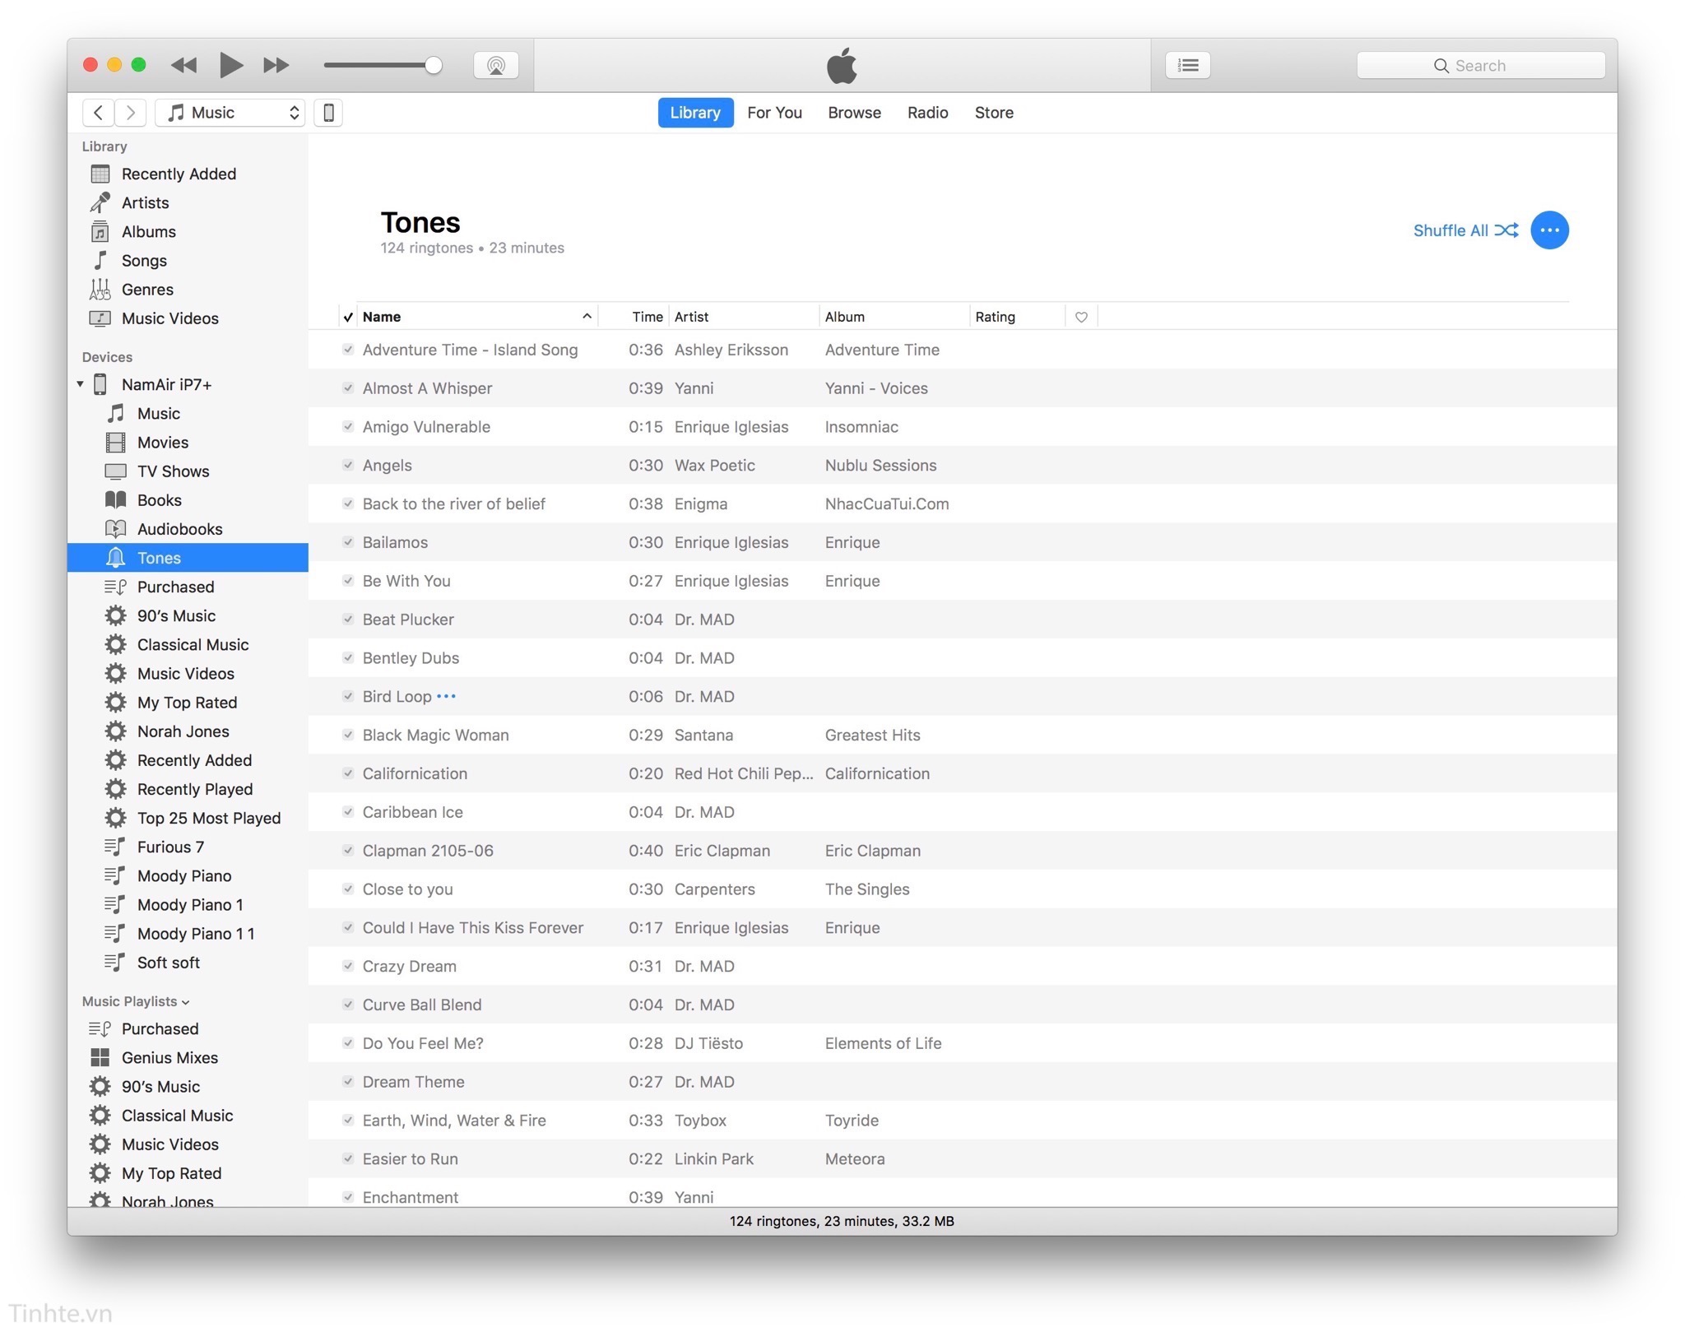
Task: Go forward with the right chevron
Action: point(130,113)
